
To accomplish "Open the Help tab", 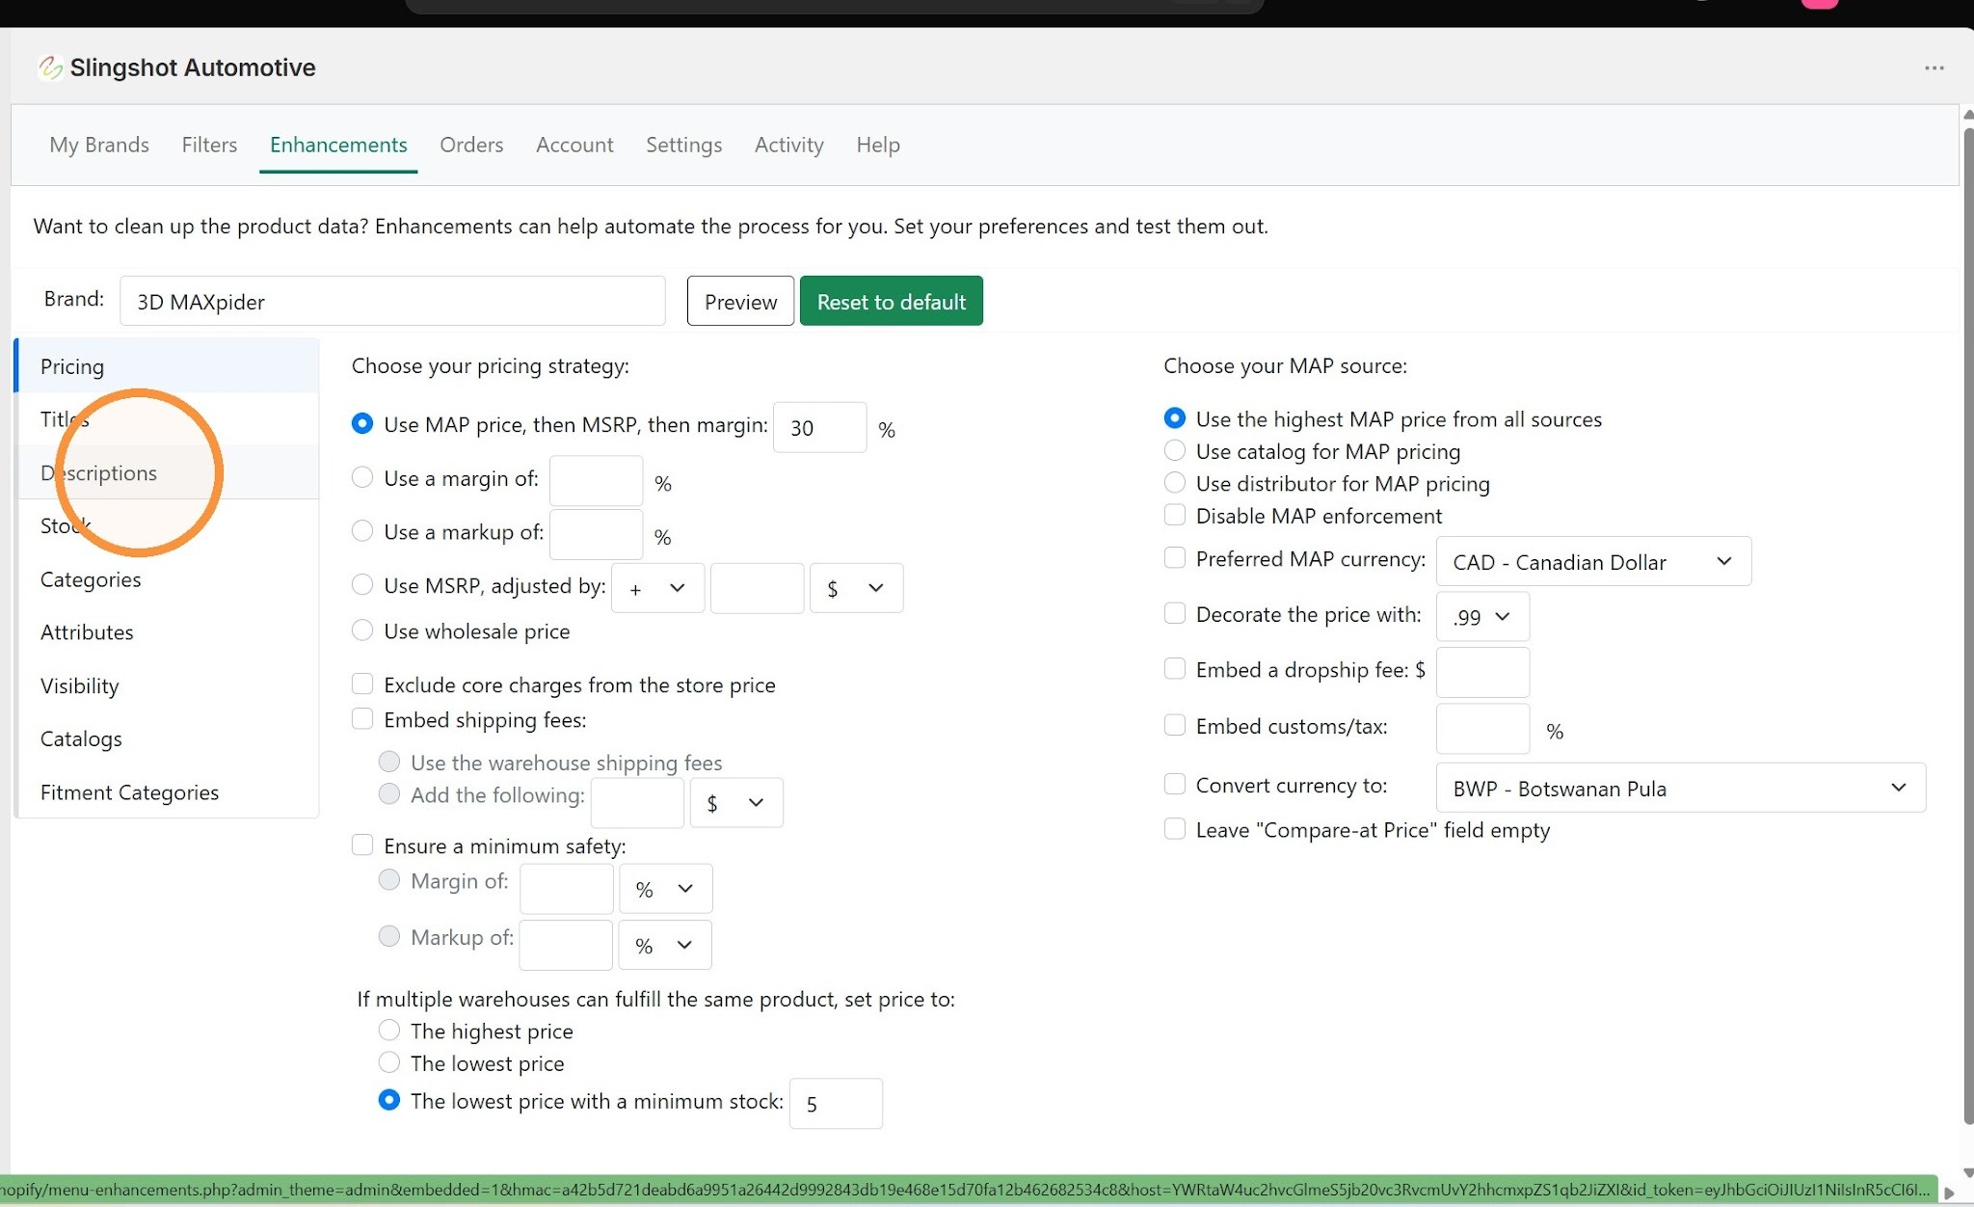I will tap(878, 145).
